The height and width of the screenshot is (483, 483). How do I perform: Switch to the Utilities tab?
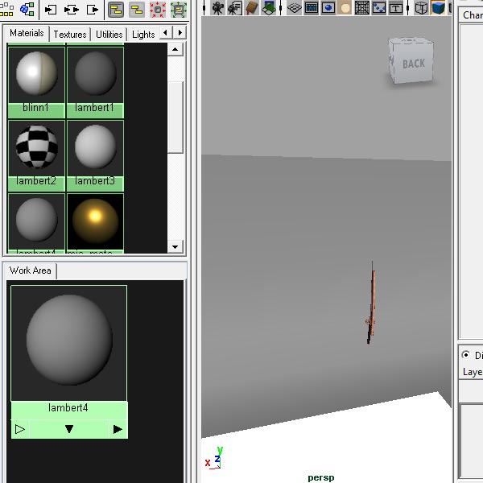(109, 35)
